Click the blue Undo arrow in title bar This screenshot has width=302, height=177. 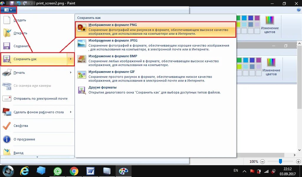(x=19, y=3)
